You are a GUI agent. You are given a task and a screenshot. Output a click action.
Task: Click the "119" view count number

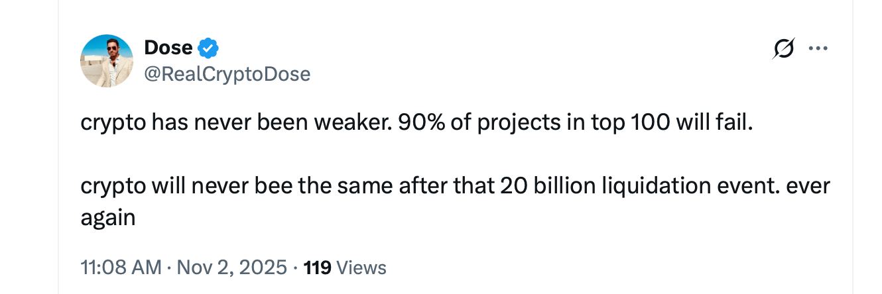tap(317, 268)
